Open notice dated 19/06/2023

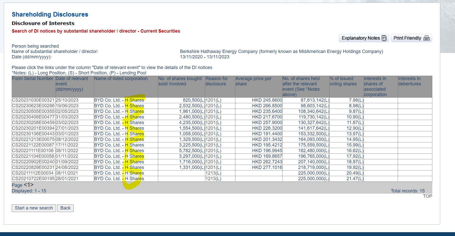[67, 106]
